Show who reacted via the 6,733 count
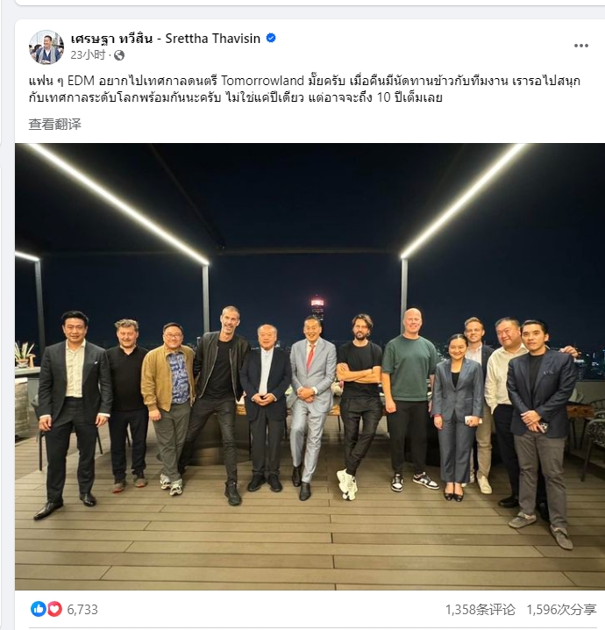The height and width of the screenshot is (630, 605). 82,610
